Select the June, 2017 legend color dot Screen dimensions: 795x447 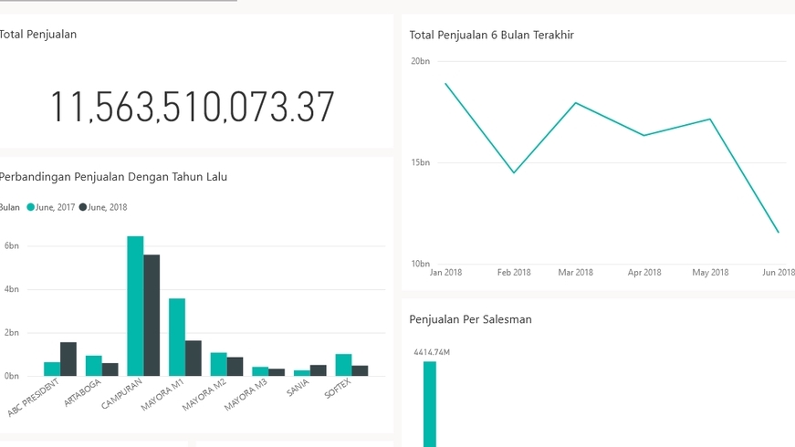pos(30,207)
